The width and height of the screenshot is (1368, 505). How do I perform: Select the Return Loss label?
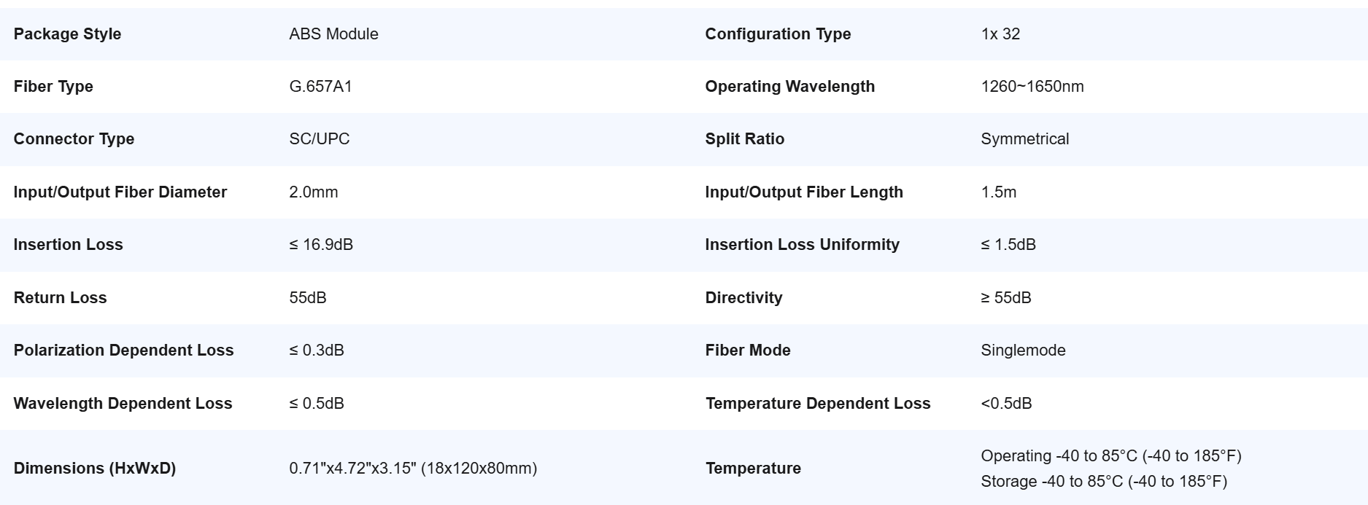(60, 298)
